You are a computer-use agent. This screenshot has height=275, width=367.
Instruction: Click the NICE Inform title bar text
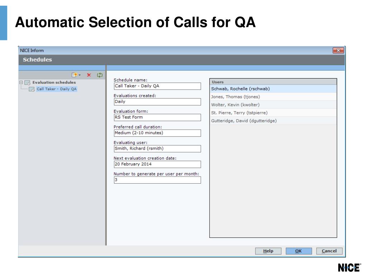pos(32,50)
